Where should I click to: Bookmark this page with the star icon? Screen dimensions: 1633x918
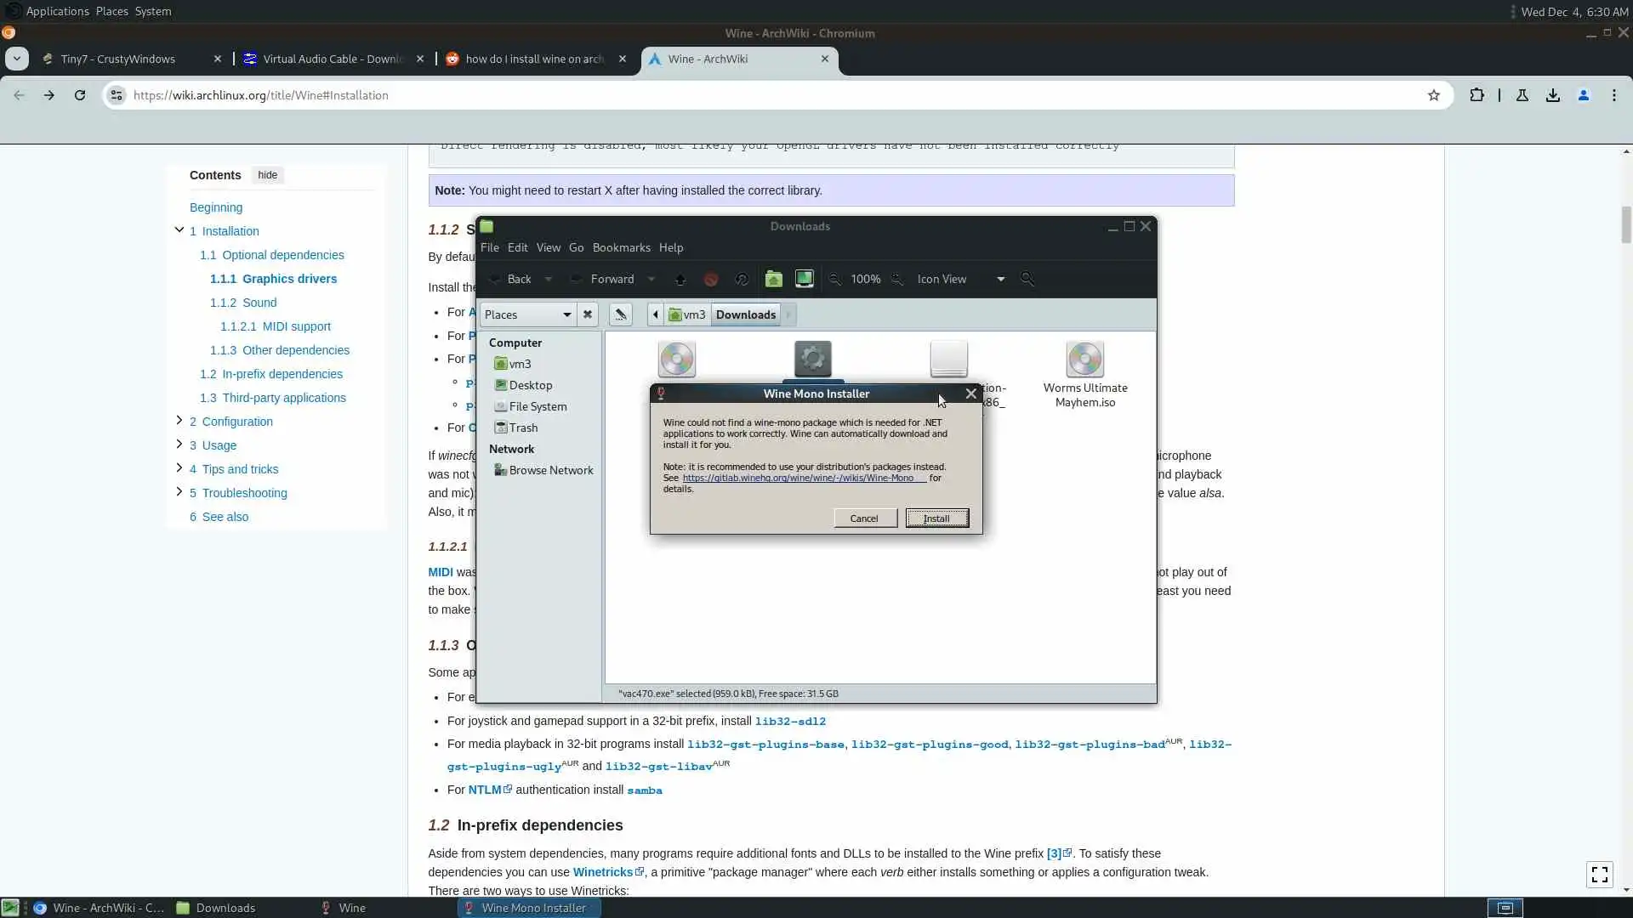coord(1434,95)
